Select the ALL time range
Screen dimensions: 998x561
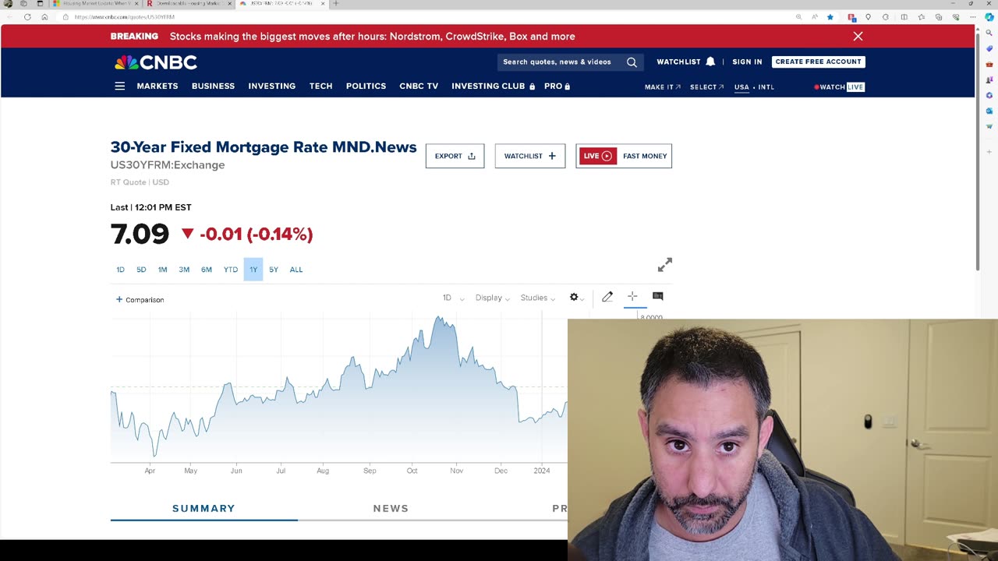point(296,270)
